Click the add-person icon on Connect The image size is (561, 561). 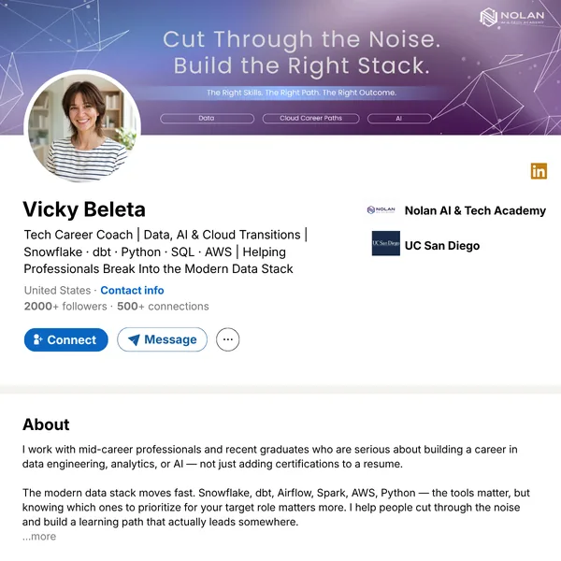(x=37, y=339)
